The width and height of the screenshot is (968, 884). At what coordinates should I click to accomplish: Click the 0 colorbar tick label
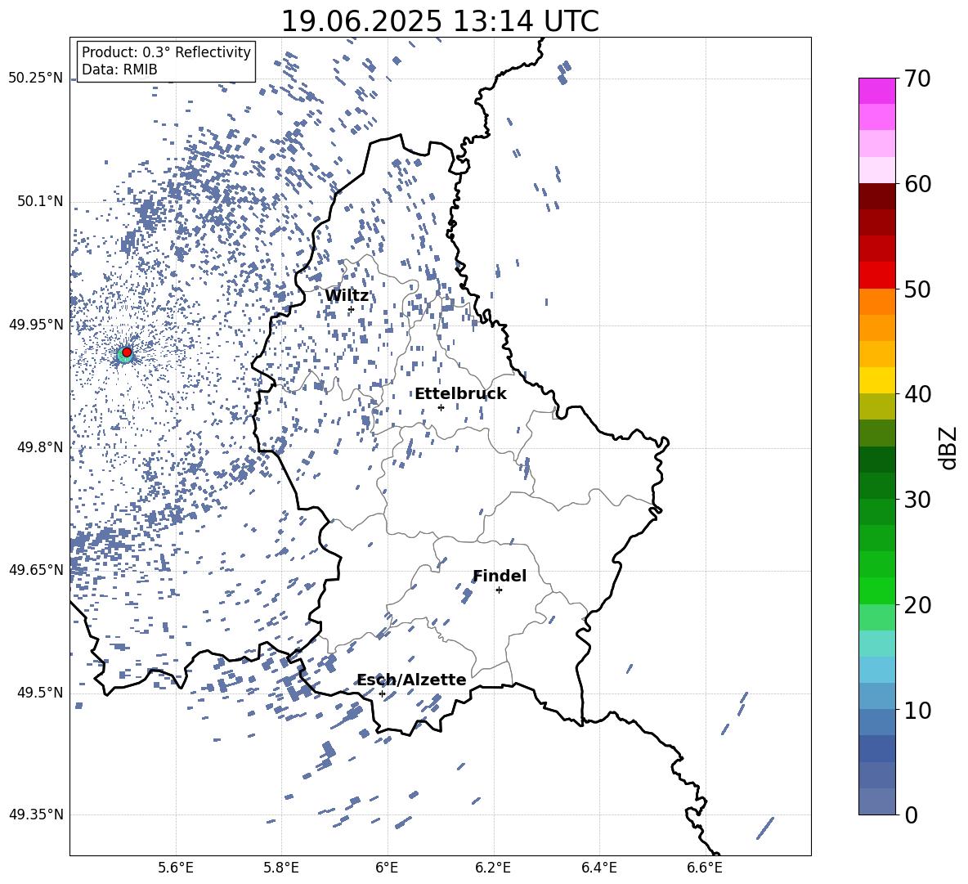[912, 814]
